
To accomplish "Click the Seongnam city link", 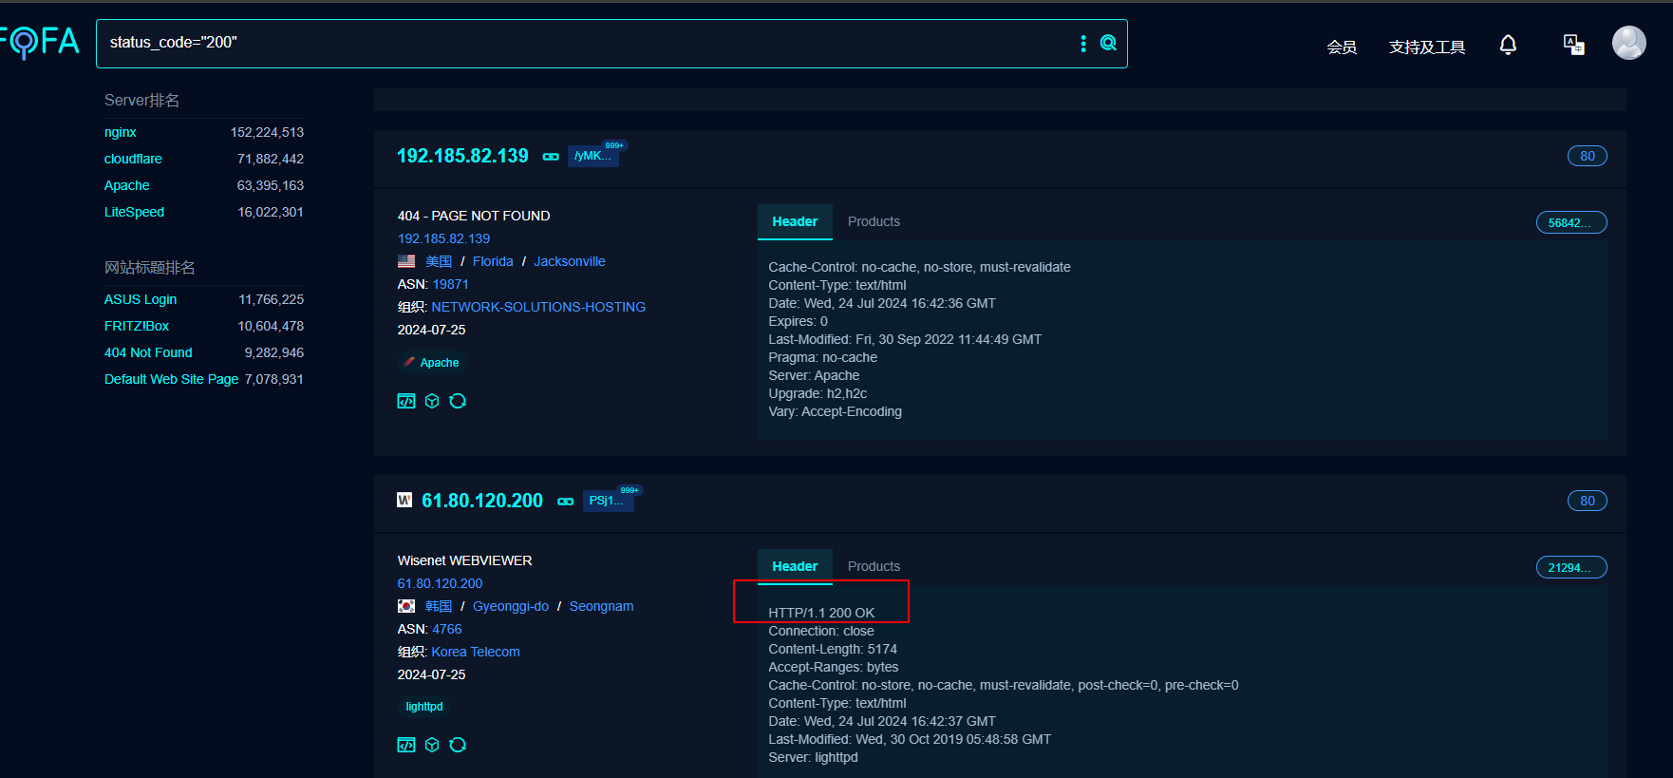I will pos(601,606).
